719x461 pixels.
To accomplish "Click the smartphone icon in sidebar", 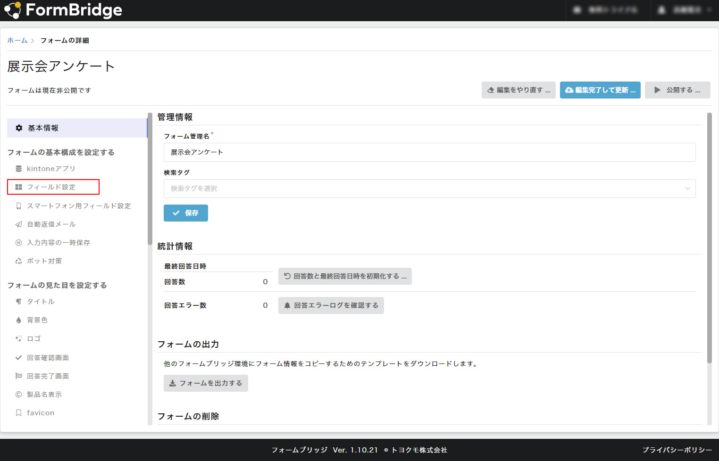I will point(19,206).
